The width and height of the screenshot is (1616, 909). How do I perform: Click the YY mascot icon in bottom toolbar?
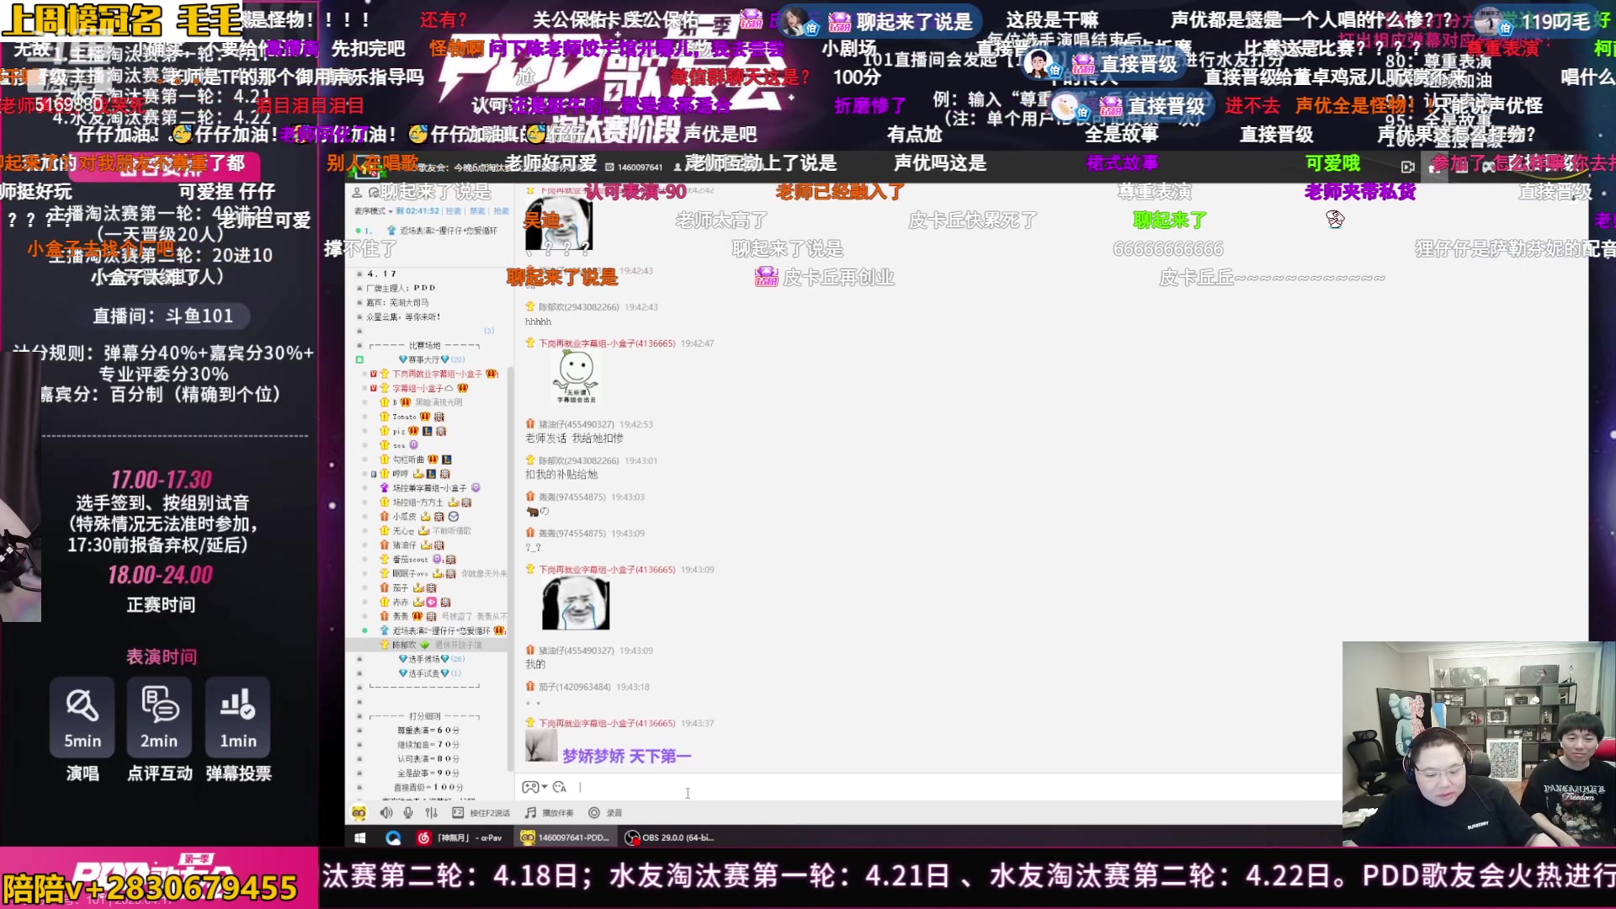359,812
